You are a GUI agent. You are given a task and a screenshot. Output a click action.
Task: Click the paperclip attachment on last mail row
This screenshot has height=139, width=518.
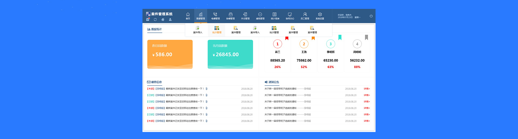(x=206, y=121)
